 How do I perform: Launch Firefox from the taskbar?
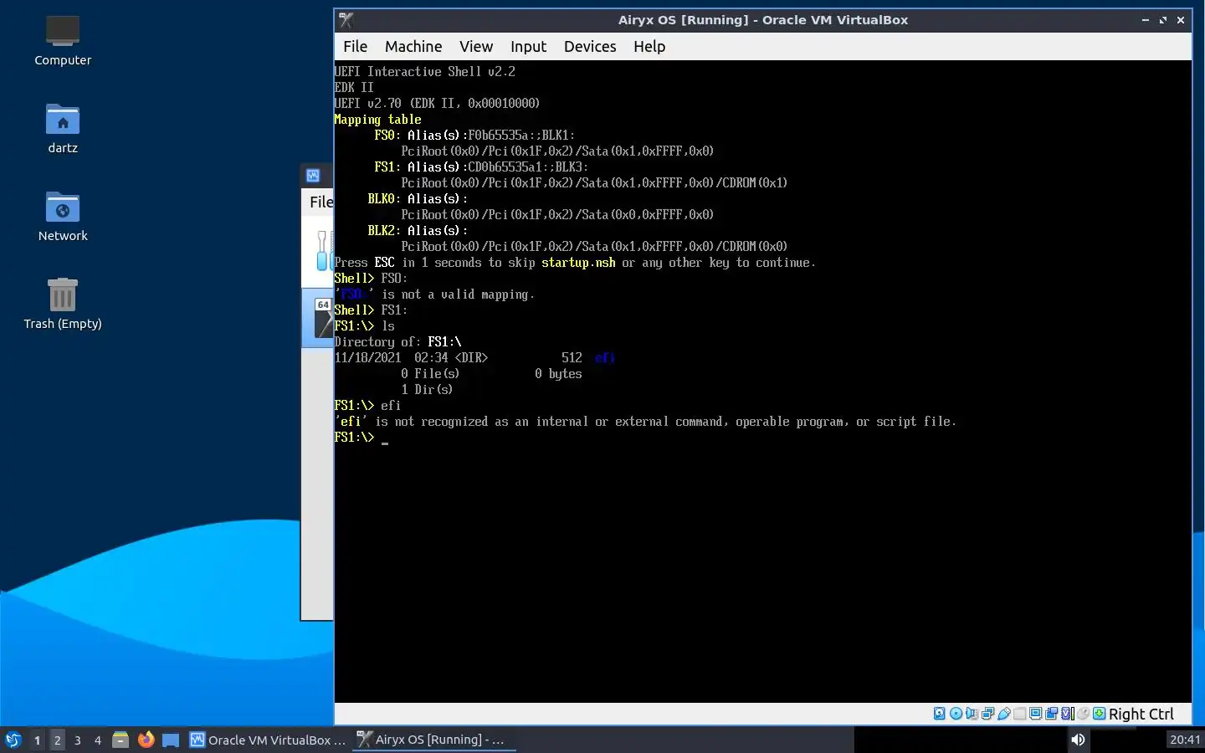[x=146, y=740]
